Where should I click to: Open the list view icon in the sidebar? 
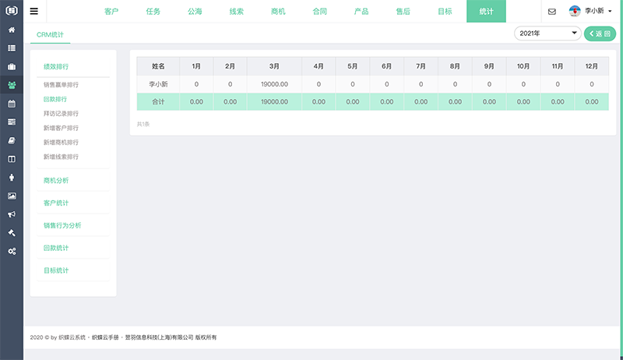(x=12, y=48)
